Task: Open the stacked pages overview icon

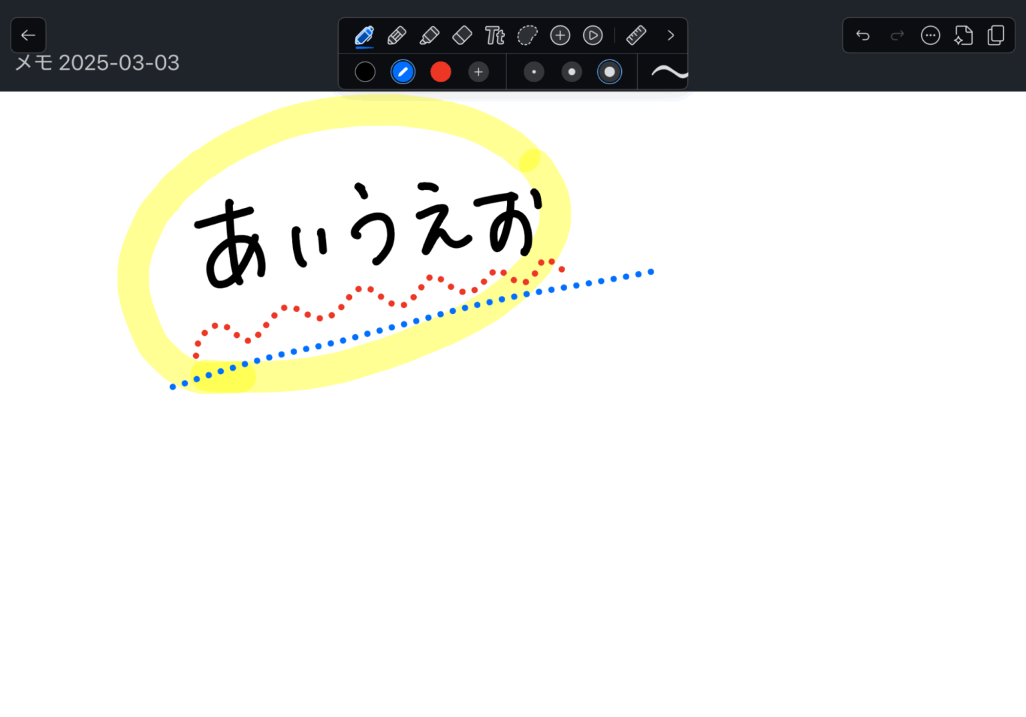Action: (996, 35)
